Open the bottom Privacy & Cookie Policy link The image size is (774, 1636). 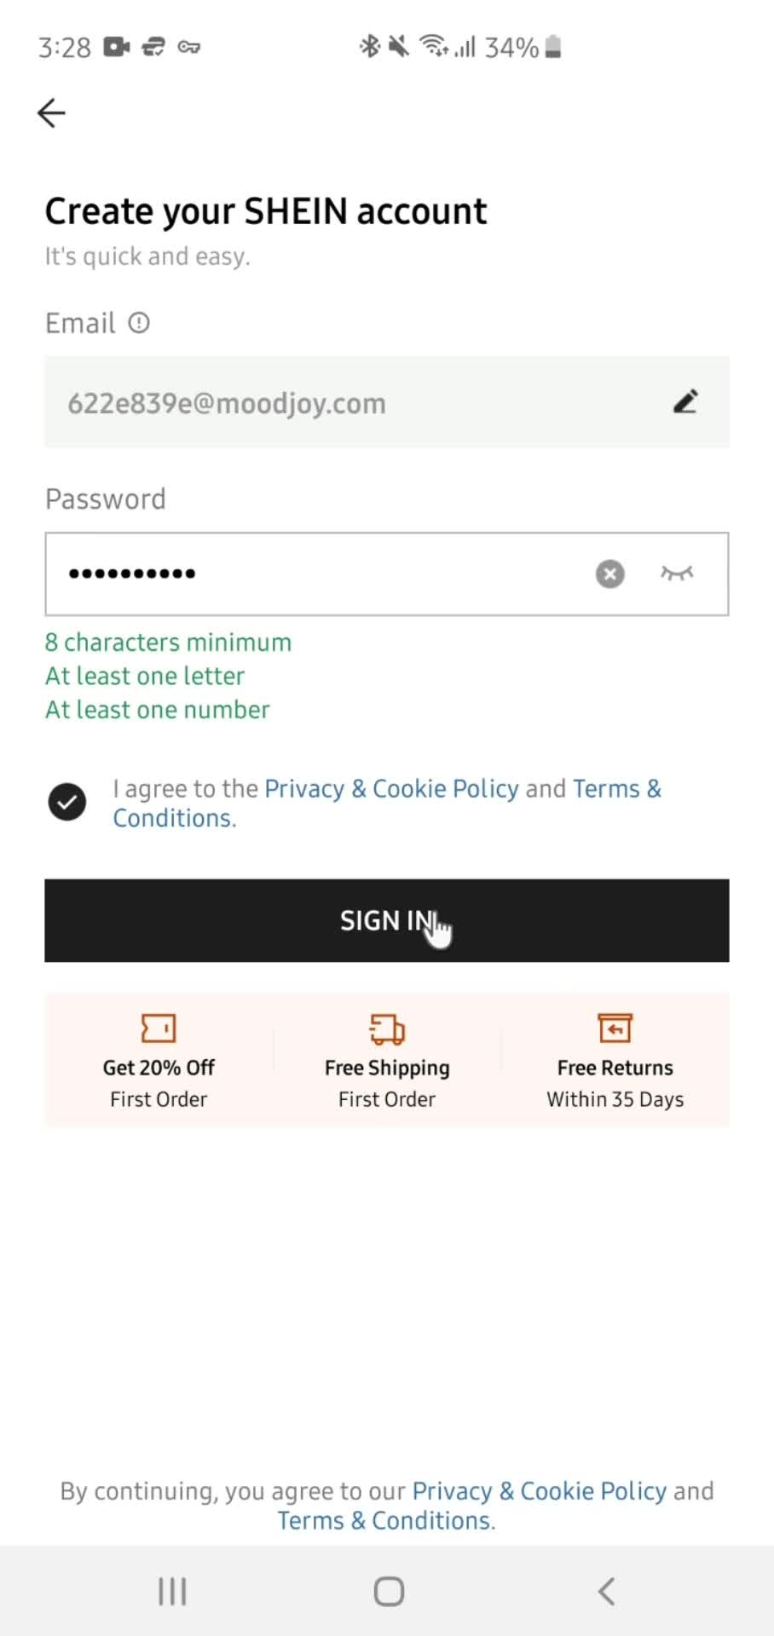click(x=539, y=1491)
